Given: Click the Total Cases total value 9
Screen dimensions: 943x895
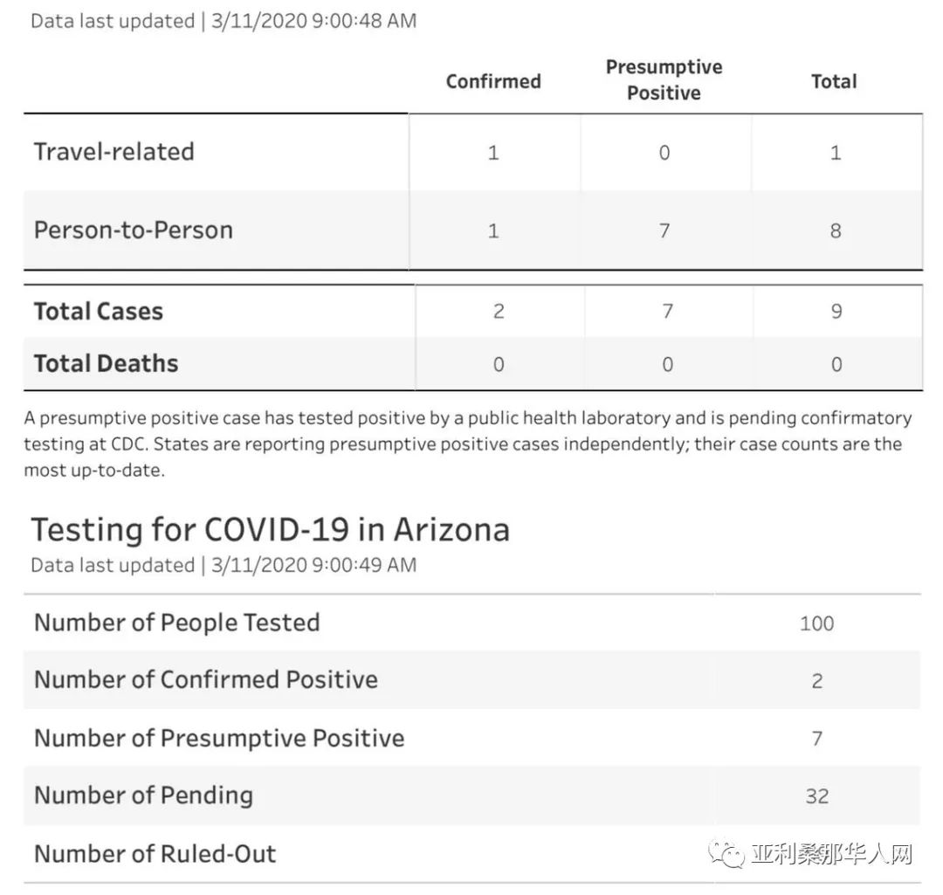Looking at the screenshot, I should coord(836,312).
